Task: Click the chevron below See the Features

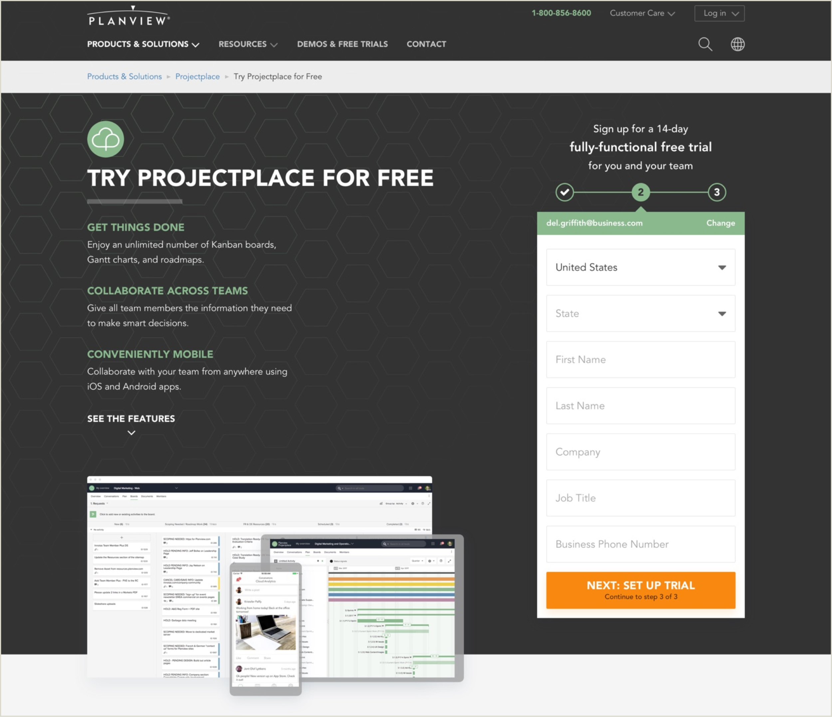Action: pos(131,433)
